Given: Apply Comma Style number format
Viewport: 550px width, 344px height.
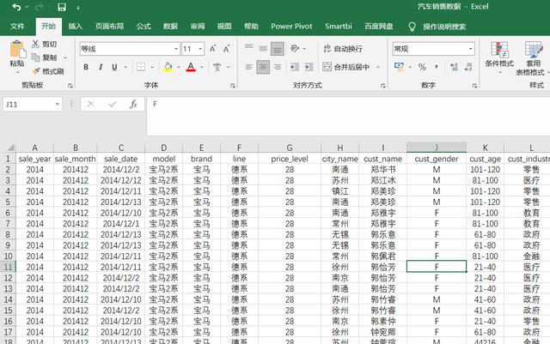Looking at the screenshot, I should click(x=437, y=67).
